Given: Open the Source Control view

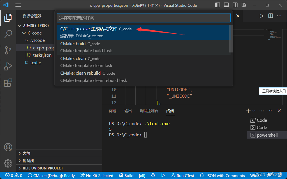Looking at the screenshot, I should tap(8, 50).
